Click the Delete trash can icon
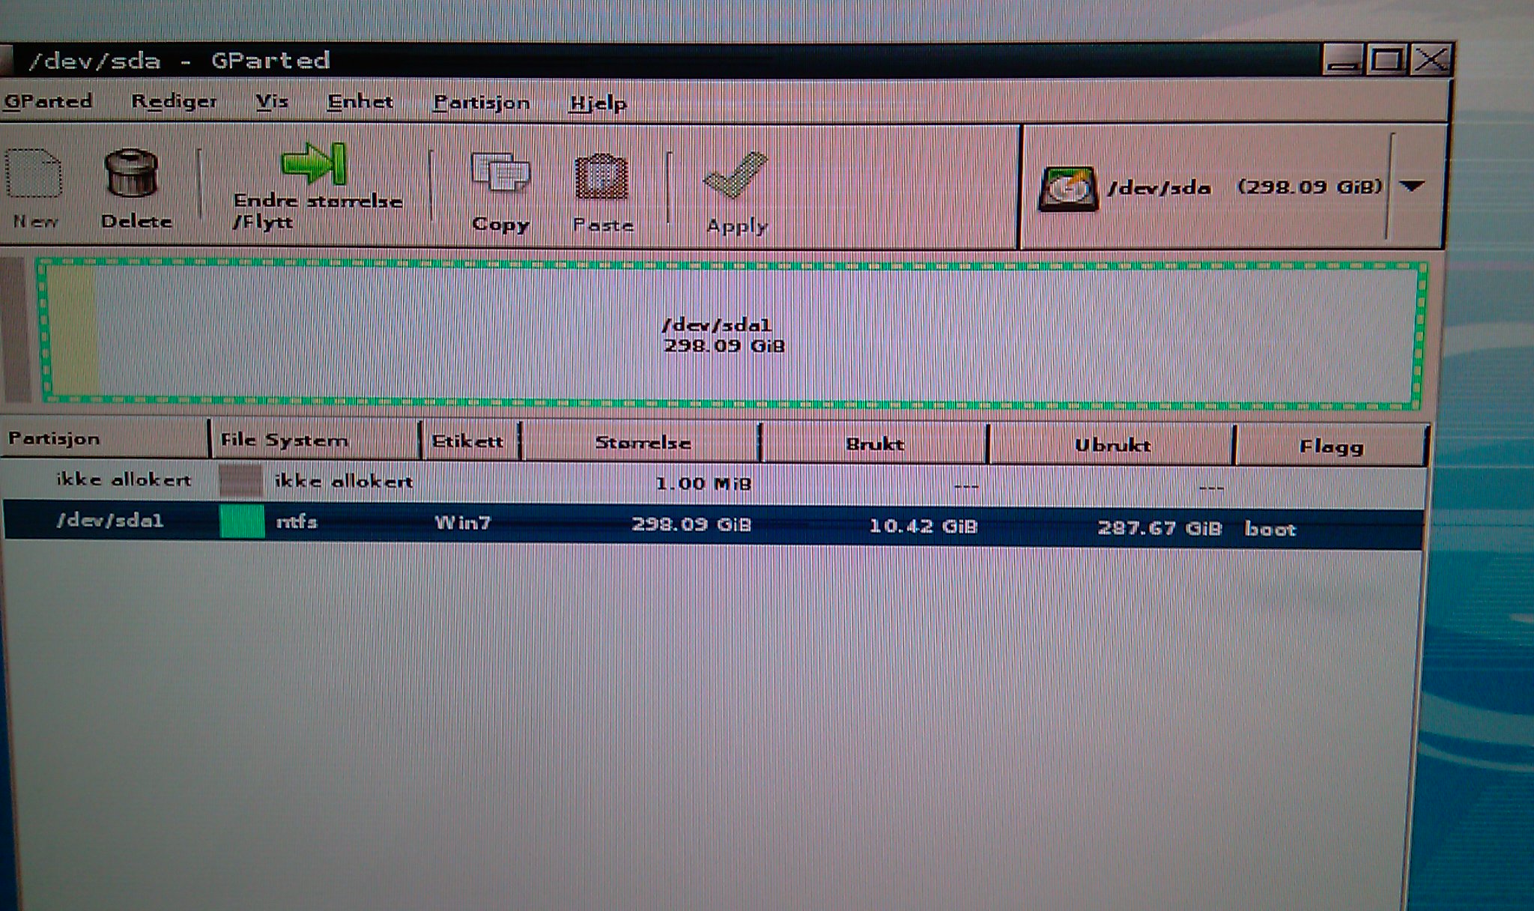Image resolution: width=1534 pixels, height=911 pixels. [132, 172]
